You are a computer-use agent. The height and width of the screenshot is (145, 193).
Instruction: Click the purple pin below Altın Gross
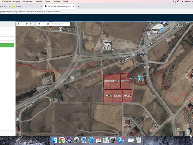[x=149, y=33]
